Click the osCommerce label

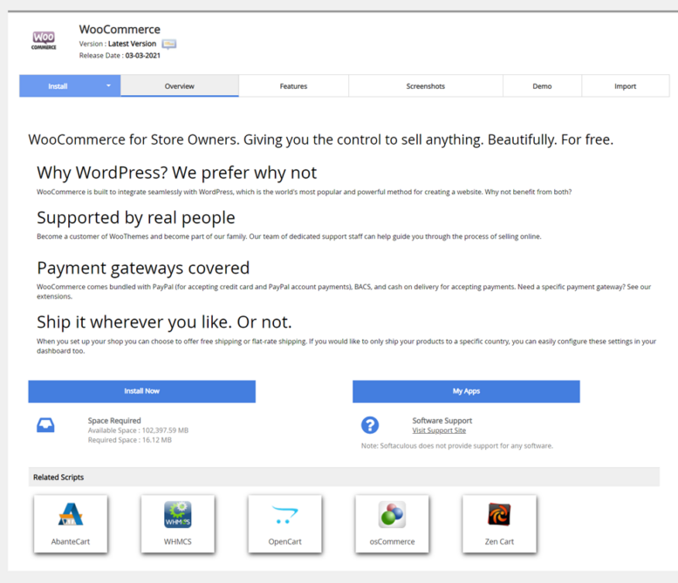point(392,541)
